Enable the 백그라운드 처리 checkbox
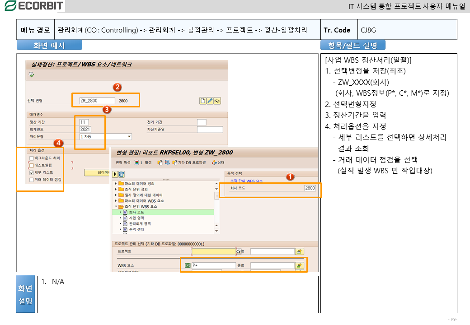470x325 pixels. pos(32,158)
